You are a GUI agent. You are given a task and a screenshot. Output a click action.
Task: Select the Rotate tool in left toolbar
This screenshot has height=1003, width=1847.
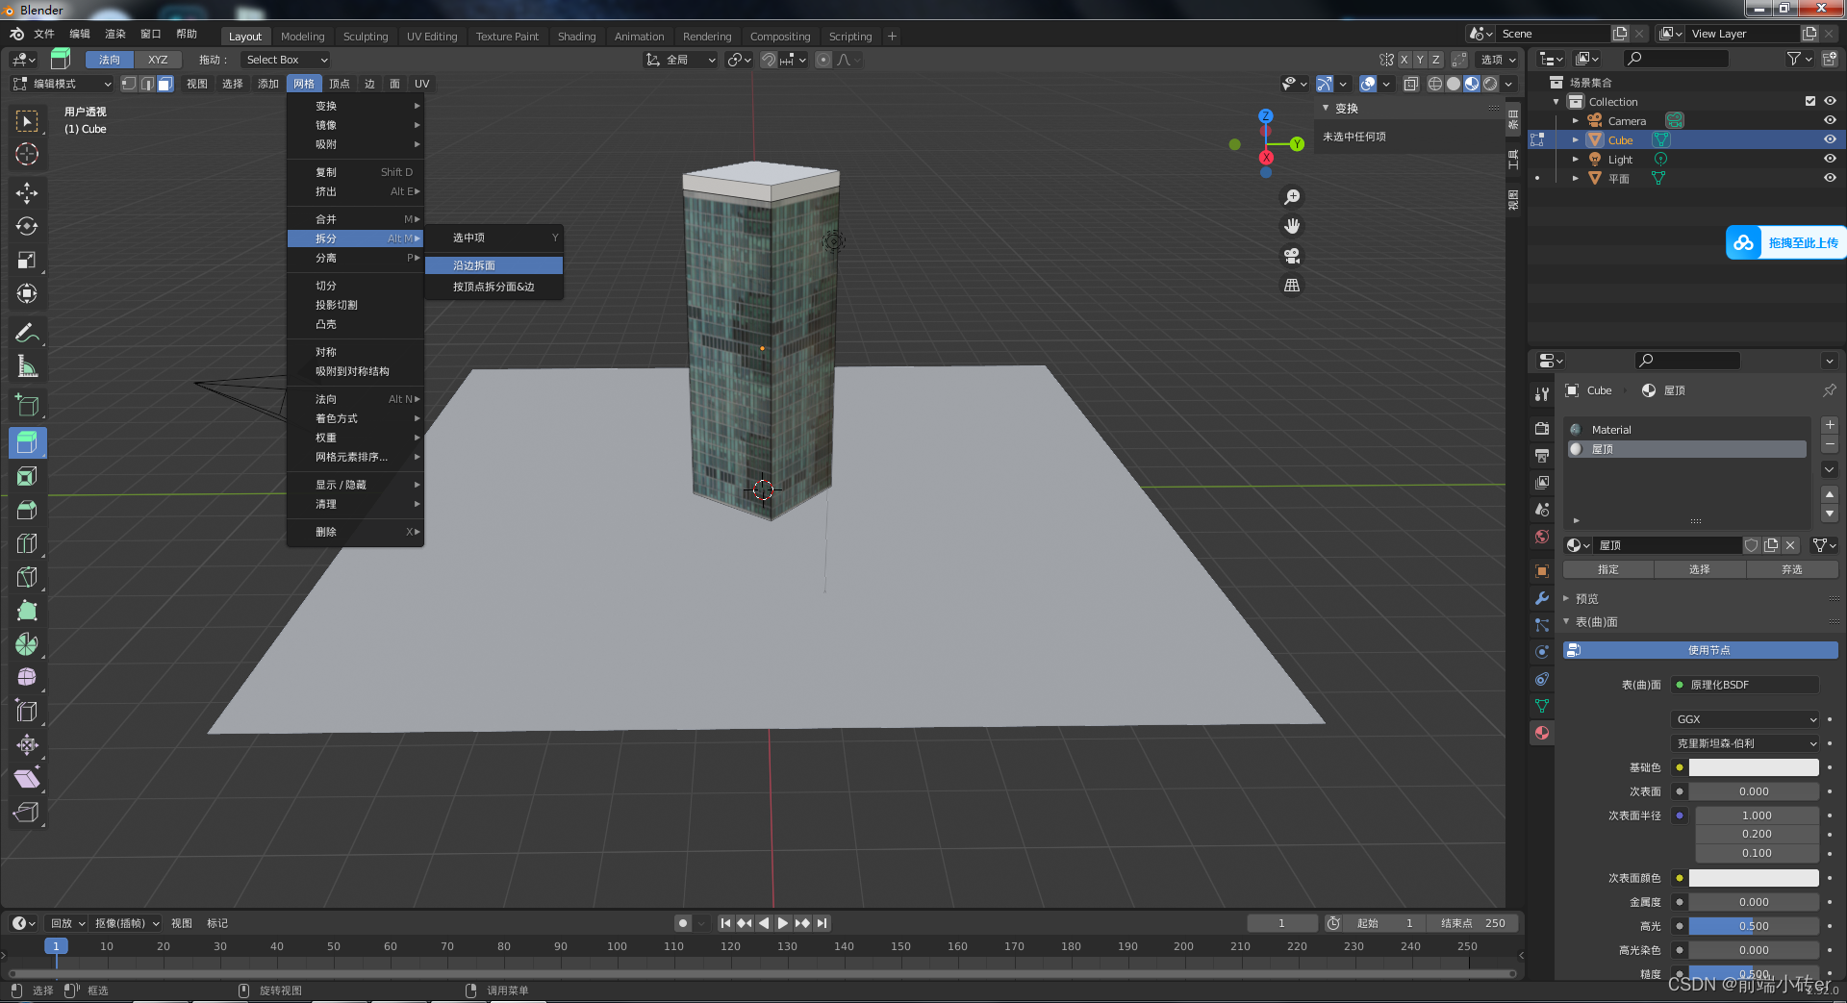point(27,226)
